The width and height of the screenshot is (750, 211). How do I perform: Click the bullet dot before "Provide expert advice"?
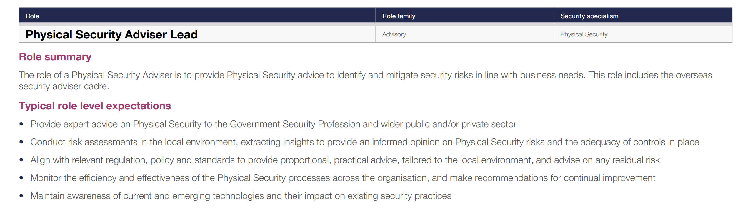(21, 124)
